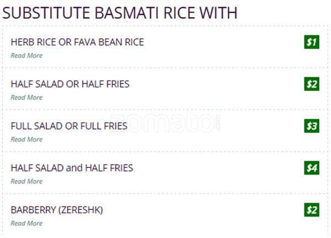
Task: Pick the Full Salad or Full Fries title
Action: 69,126
